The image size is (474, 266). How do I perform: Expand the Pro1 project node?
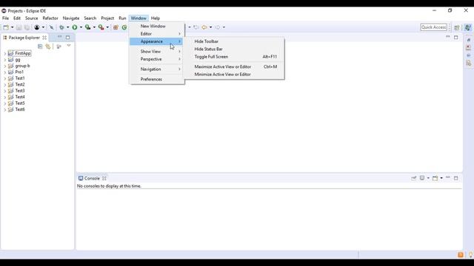5,72
